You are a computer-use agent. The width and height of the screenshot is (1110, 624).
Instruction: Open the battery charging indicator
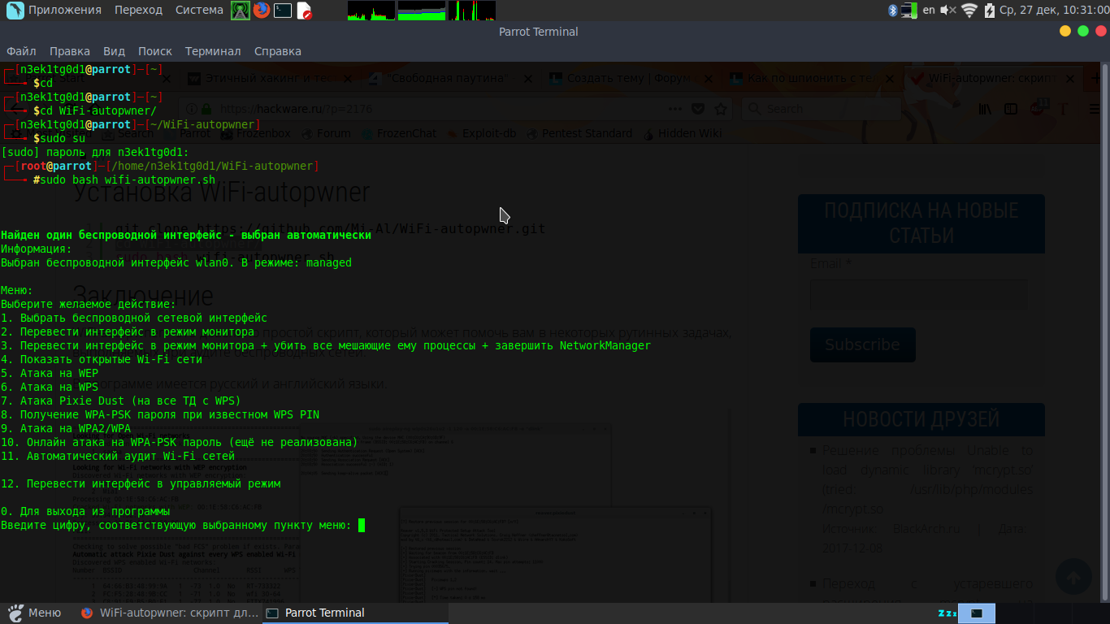[x=989, y=11]
